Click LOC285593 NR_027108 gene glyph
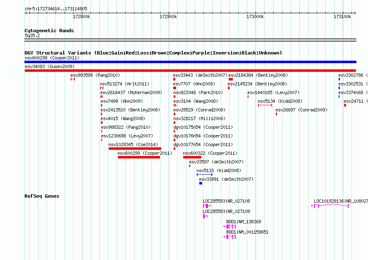This screenshot has height=260, width=368. (207, 206)
